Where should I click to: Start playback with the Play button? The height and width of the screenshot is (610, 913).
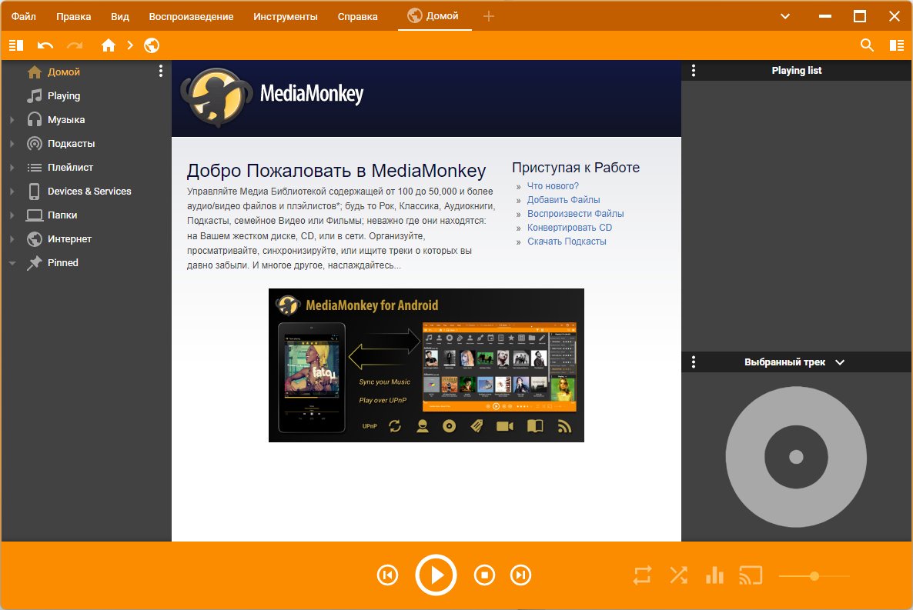click(x=436, y=575)
